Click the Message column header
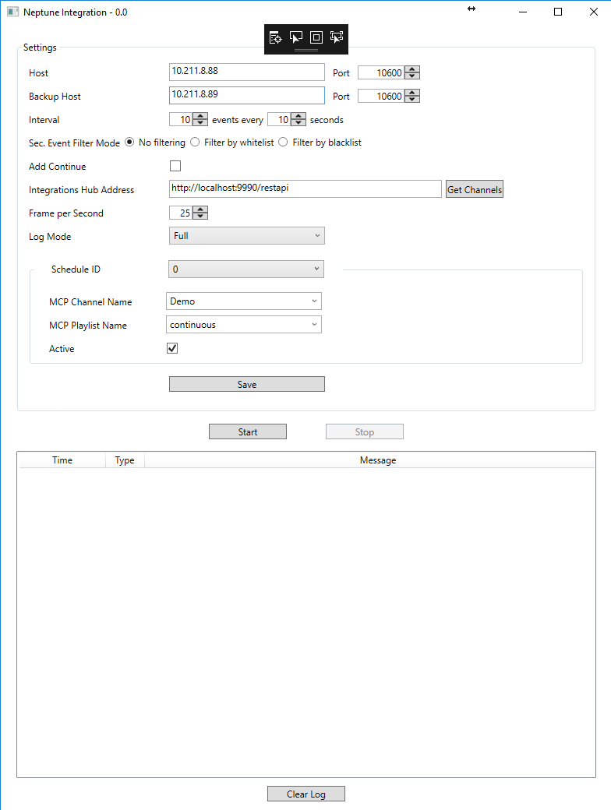This screenshot has height=810, width=611. coord(378,460)
